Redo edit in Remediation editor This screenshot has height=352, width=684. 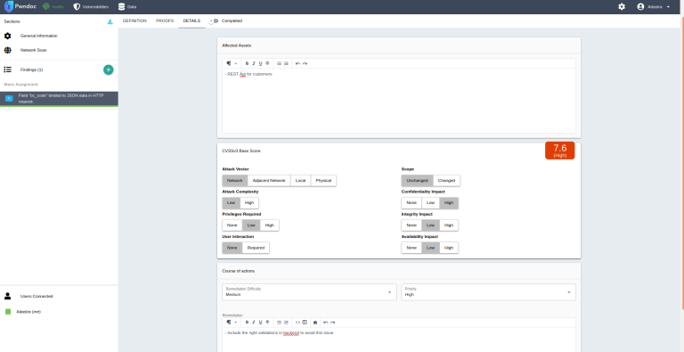pyautogui.click(x=332, y=323)
